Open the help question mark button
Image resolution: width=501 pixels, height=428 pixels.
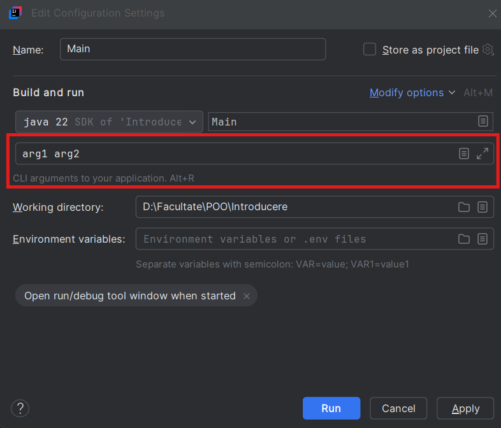[x=20, y=408]
